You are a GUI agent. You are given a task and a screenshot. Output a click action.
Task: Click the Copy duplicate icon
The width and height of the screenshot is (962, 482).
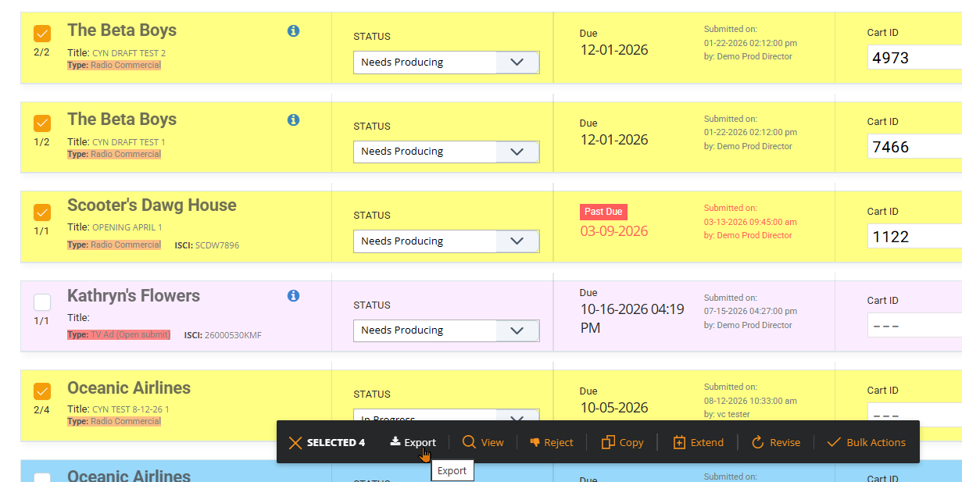608,442
